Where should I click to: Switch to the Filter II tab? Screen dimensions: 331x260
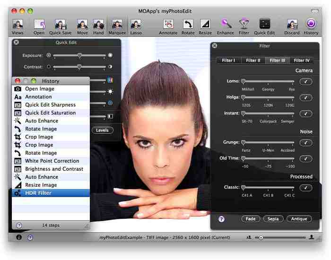click(253, 61)
